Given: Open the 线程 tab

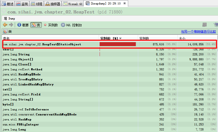Looking at the screenshot, I should (36, 4).
